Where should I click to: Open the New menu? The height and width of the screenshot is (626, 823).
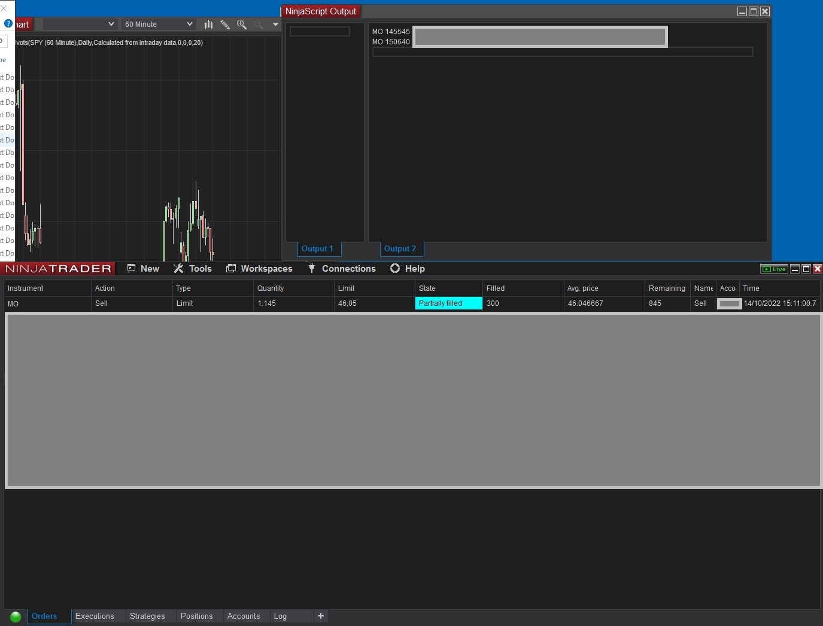[x=142, y=269]
